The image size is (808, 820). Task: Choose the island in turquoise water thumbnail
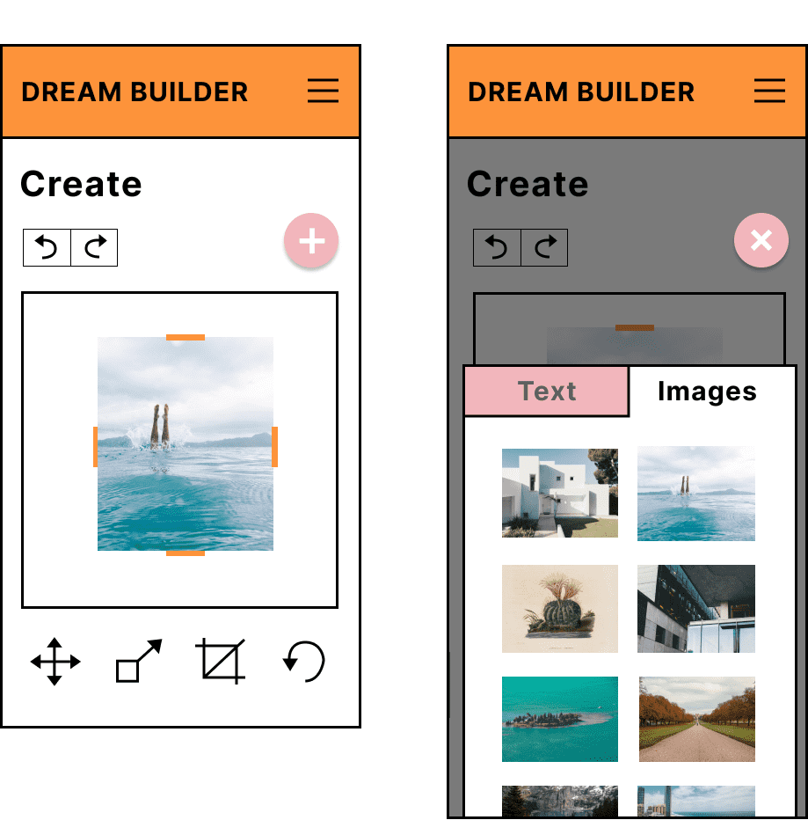click(559, 719)
